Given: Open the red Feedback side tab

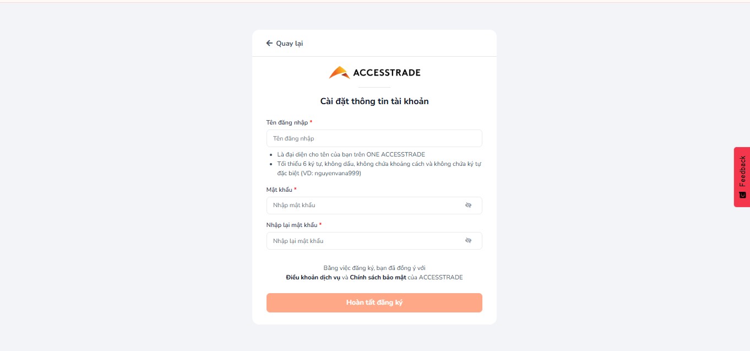Looking at the screenshot, I should (x=742, y=171).
